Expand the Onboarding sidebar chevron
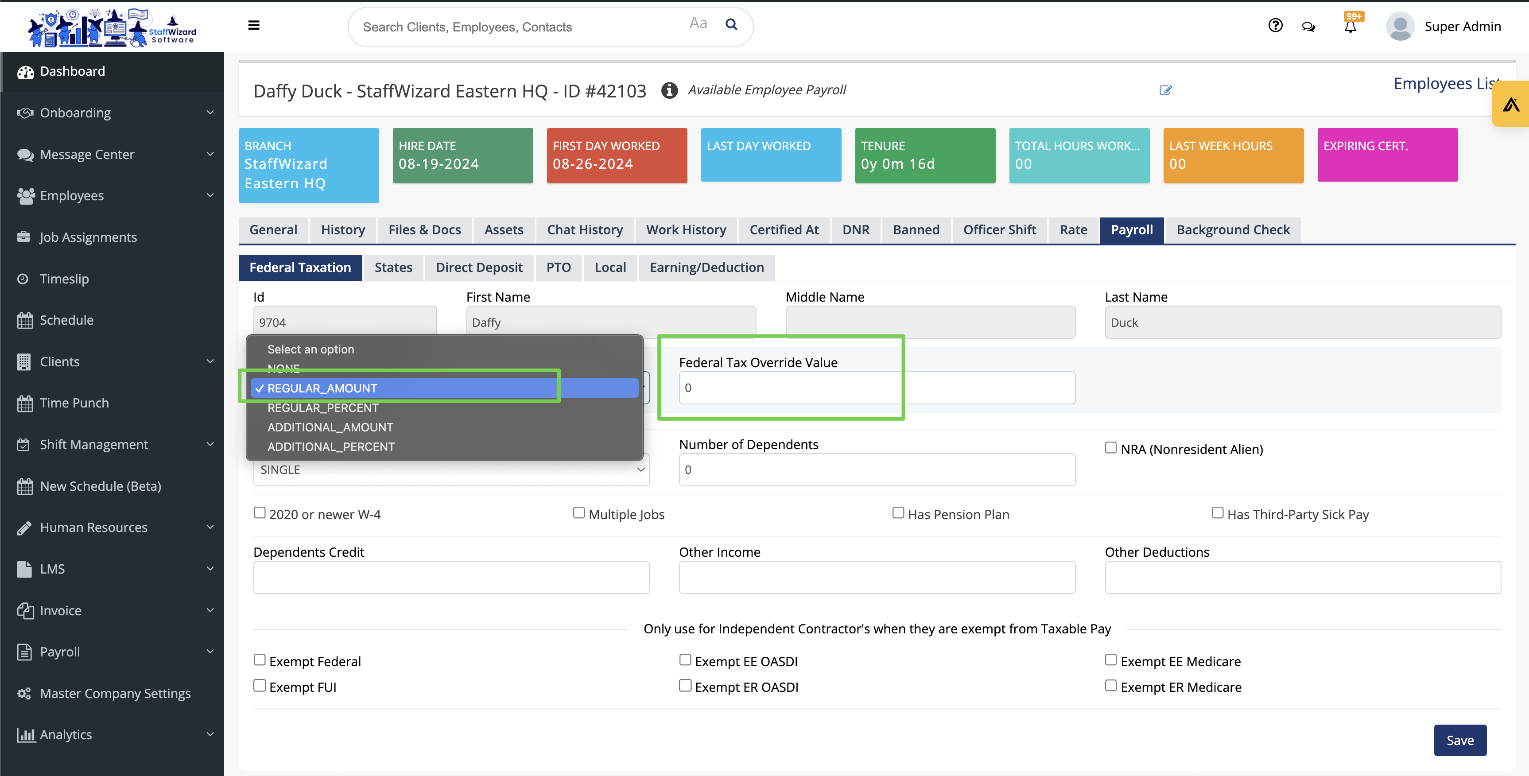This screenshot has height=776, width=1529. [x=210, y=112]
